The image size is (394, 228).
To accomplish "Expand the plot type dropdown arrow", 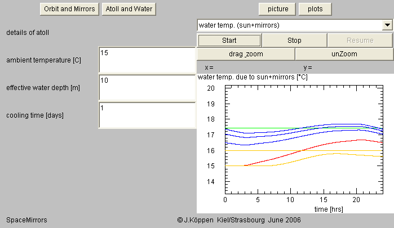I will pyautogui.click(x=387, y=25).
